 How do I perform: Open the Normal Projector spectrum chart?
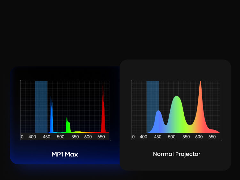pos(176,110)
